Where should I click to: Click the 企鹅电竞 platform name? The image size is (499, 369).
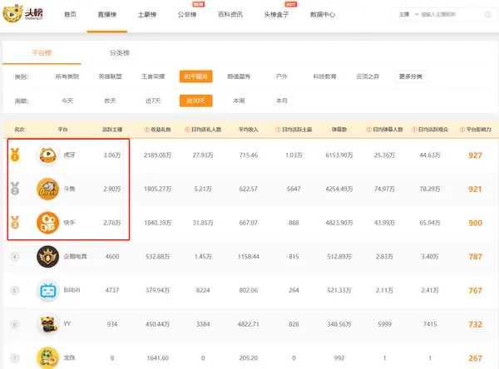pos(76,257)
